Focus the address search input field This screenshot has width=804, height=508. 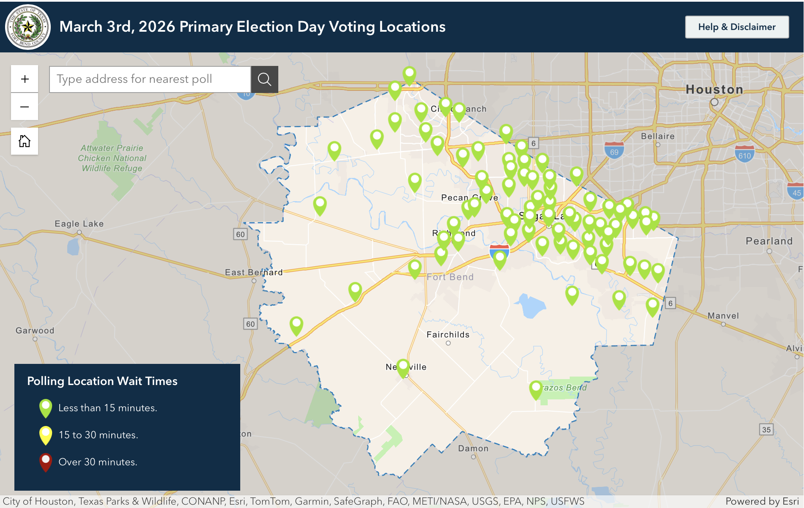(150, 79)
